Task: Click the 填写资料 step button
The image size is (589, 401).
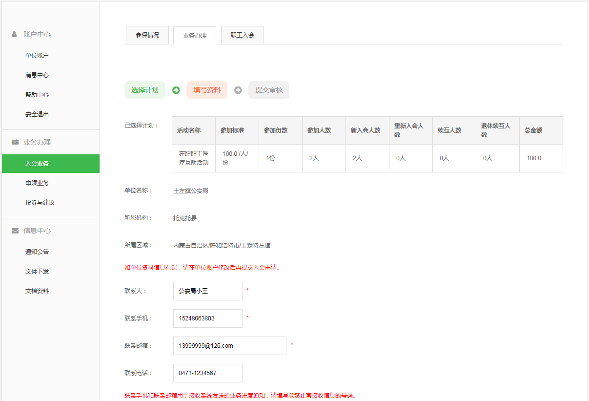Action: [x=207, y=90]
